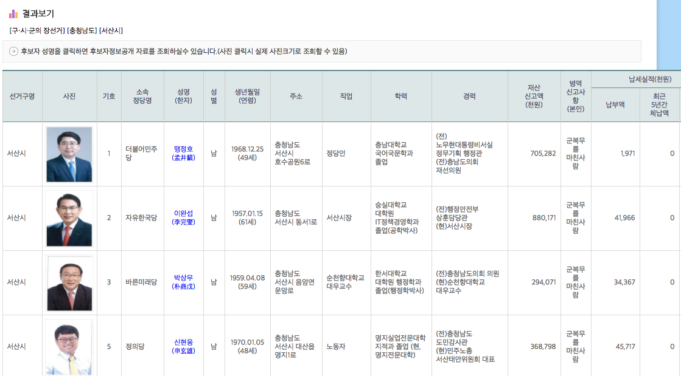The width and height of the screenshot is (681, 376).
Task: Click address 서산시 호수공원6로
Action: coord(292,154)
